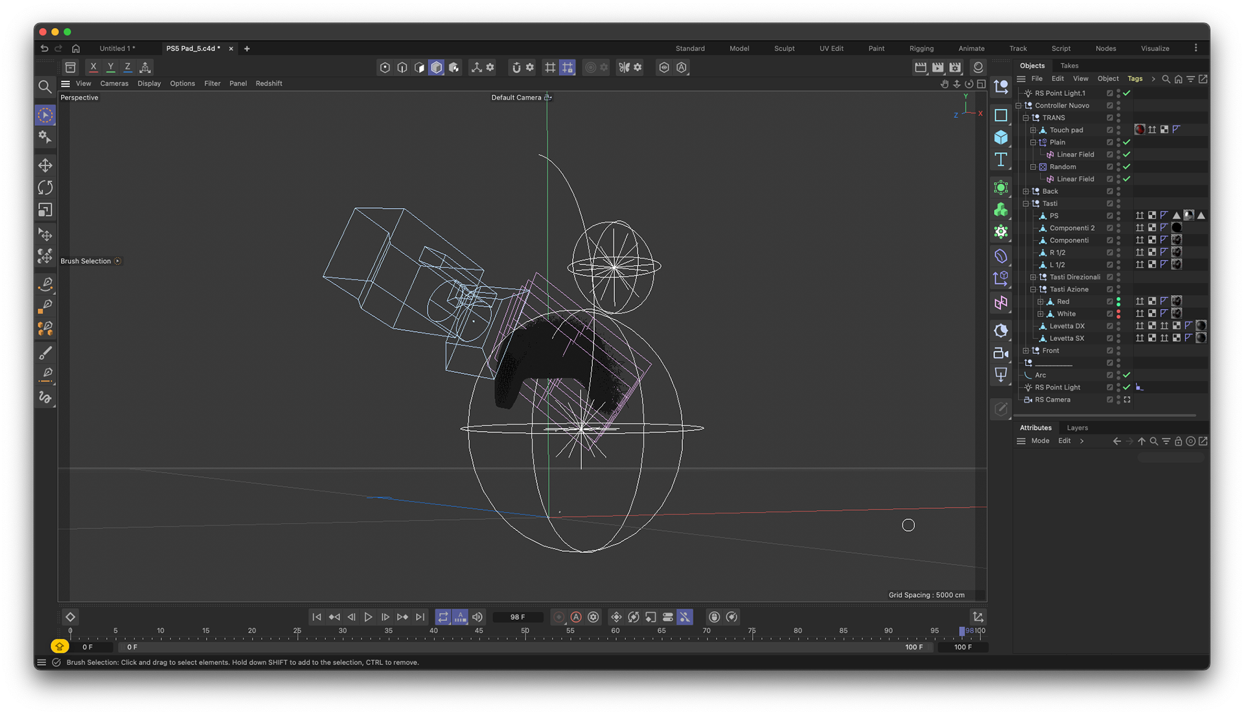Expand the Back null group
The image size is (1244, 715).
[1026, 191]
